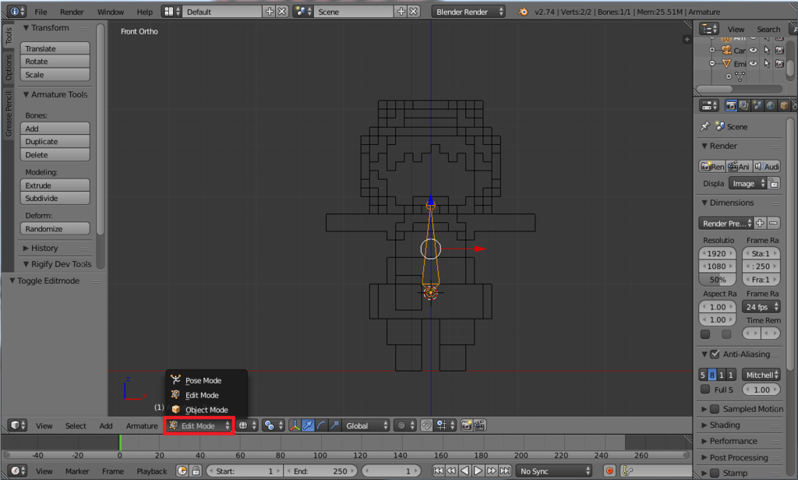Open the Armature menu in 3D view header
The image size is (798, 480).
point(142,425)
